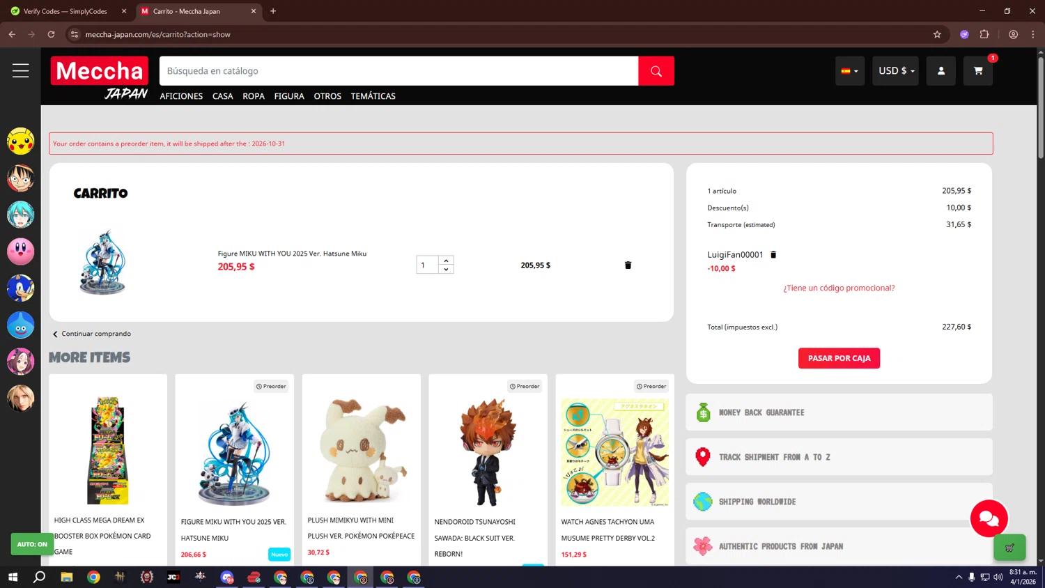Open Figure MIKU WITH YOU cart item title
Viewport: 1045px width, 588px height.
pos(292,254)
